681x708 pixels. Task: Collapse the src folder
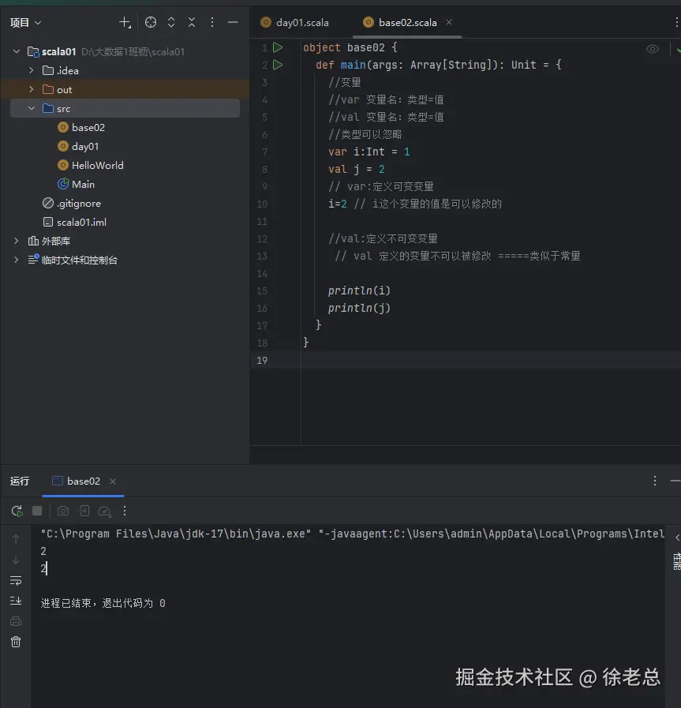pos(32,108)
